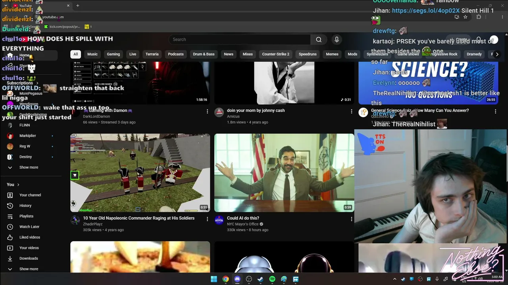Open the ZhadirPlayz channel name link

tap(92, 224)
